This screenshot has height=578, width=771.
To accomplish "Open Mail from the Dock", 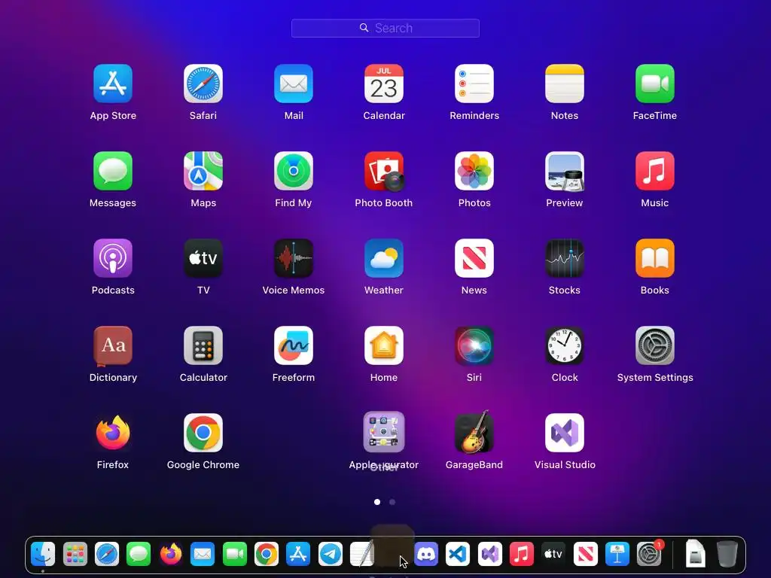I will tap(202, 555).
